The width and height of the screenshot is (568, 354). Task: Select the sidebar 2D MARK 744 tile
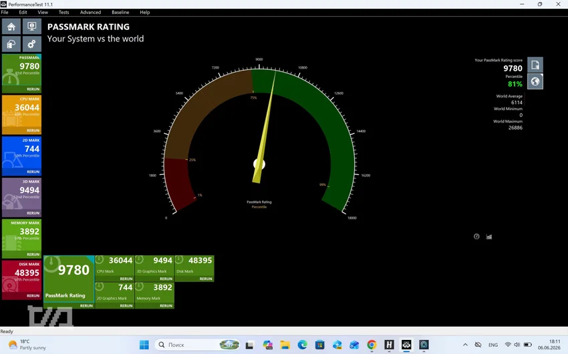[22, 153]
